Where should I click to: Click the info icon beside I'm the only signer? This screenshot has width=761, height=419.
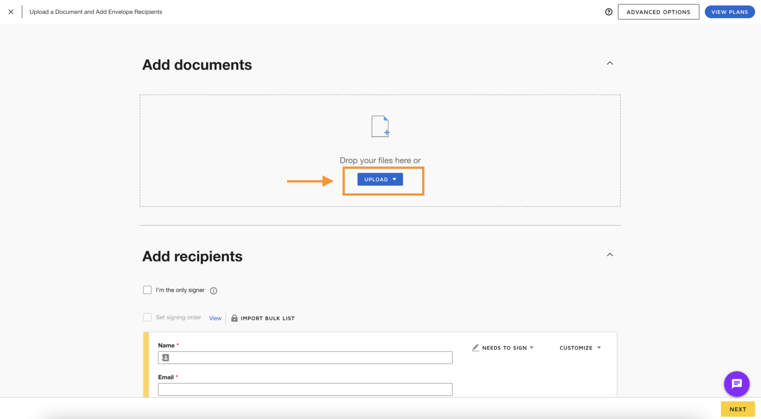tap(214, 291)
